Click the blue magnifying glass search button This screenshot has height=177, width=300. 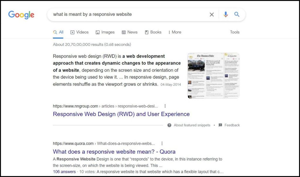pos(237,15)
